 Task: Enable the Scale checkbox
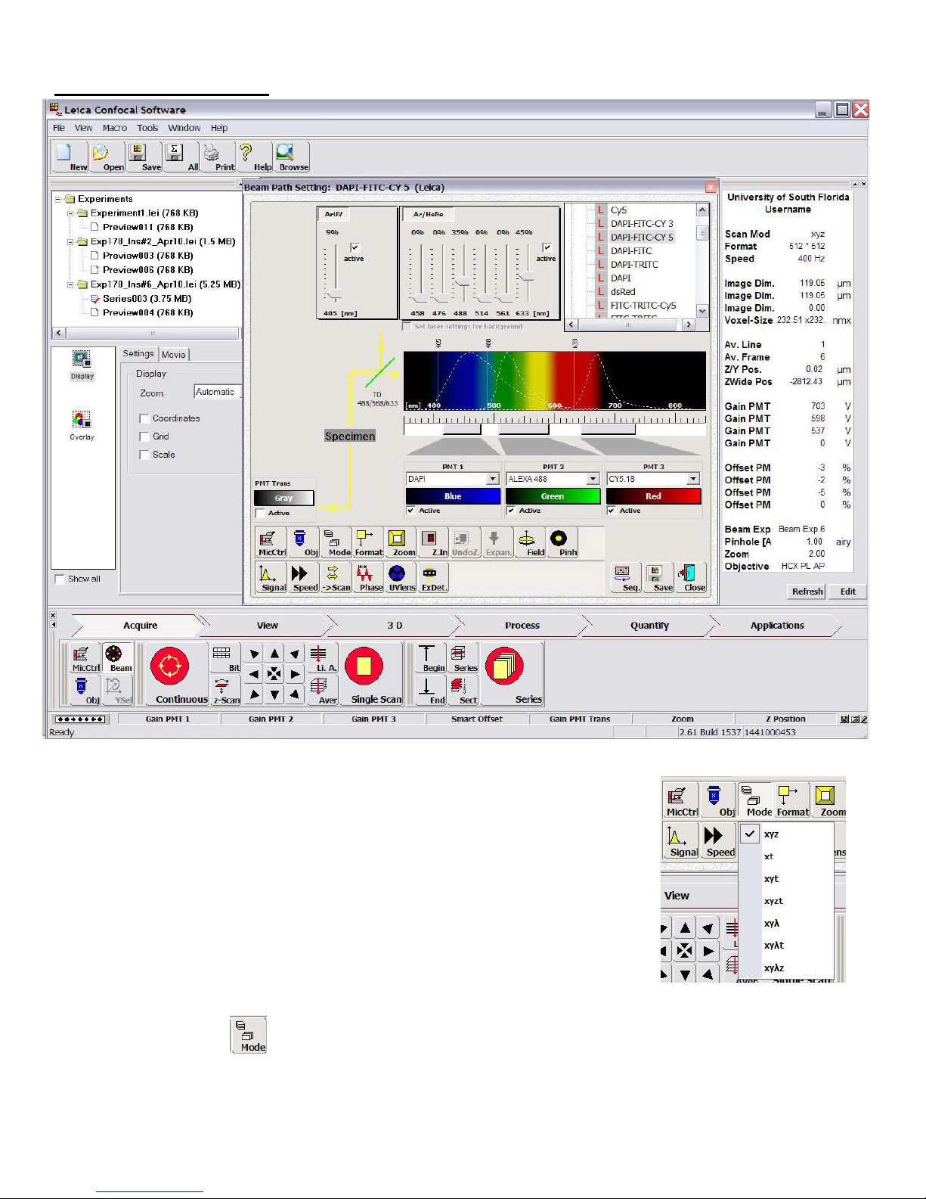point(144,455)
